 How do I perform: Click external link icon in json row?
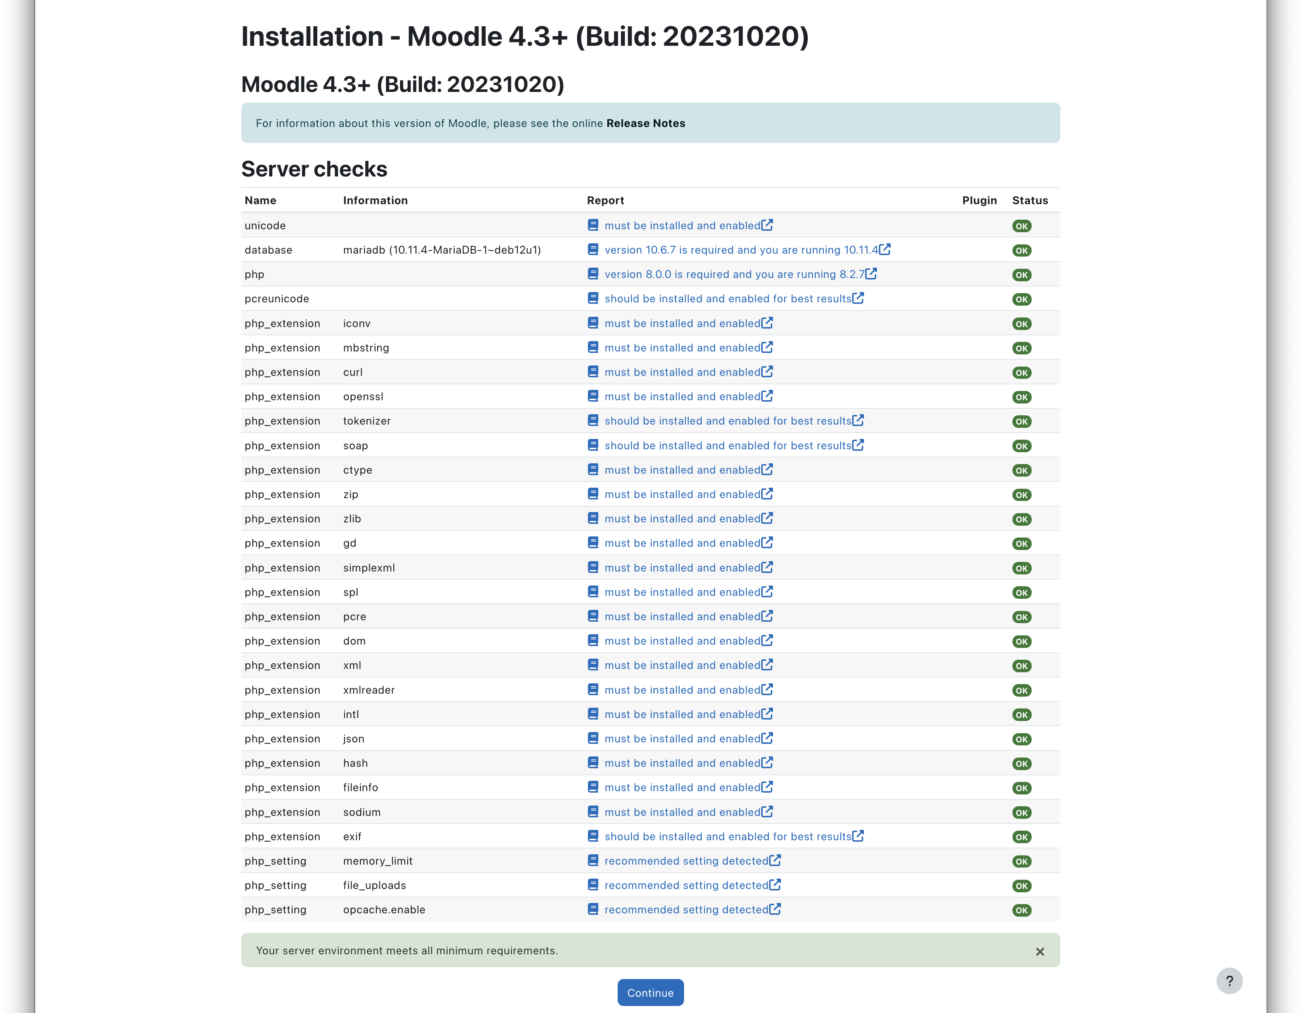[x=767, y=738]
